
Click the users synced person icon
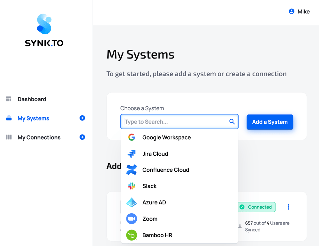tap(240, 226)
